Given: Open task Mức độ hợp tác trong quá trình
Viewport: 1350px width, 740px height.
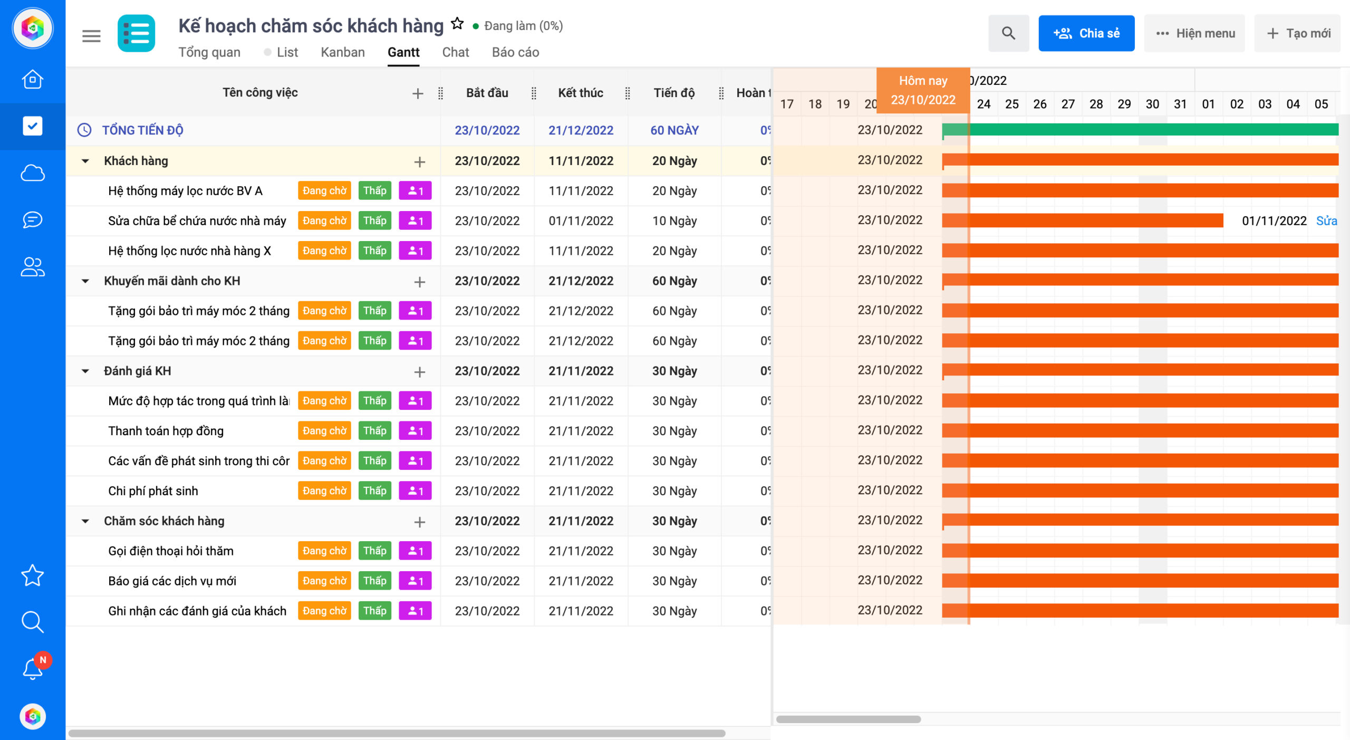Looking at the screenshot, I should (x=199, y=401).
